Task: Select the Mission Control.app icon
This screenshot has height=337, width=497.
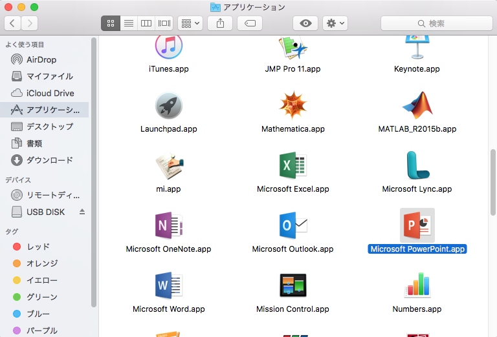Action: click(x=293, y=285)
